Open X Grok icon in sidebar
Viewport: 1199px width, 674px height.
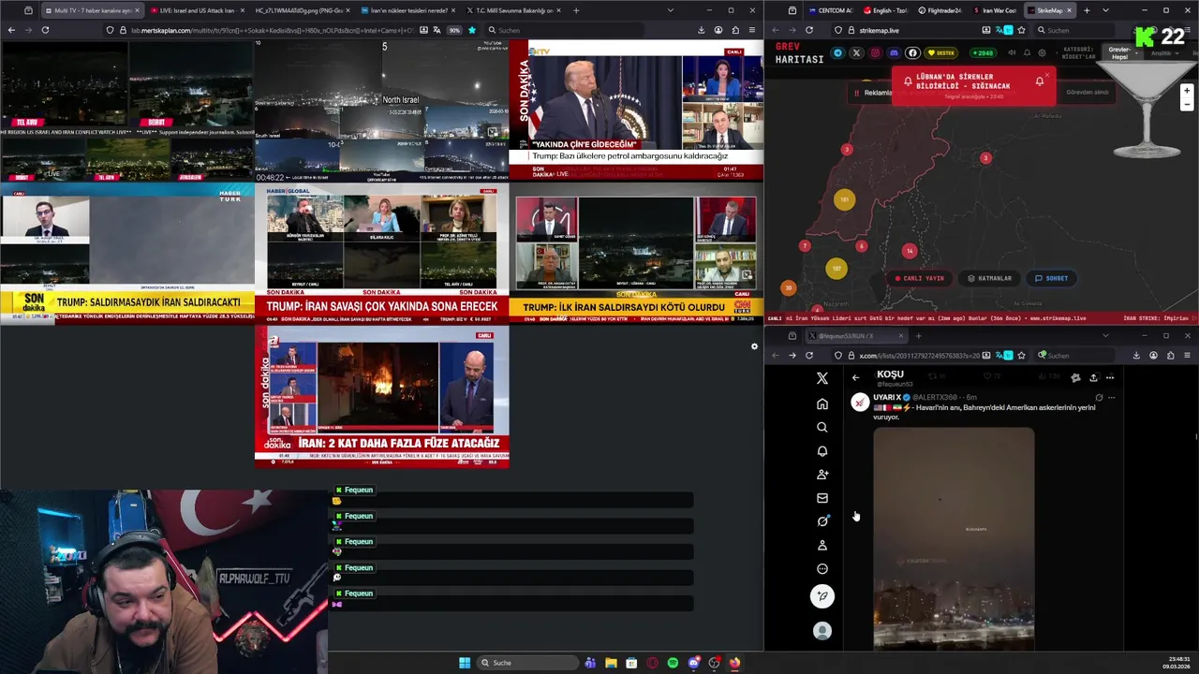pos(822,521)
